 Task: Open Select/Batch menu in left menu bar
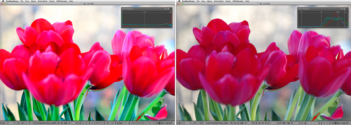coord(43,1)
